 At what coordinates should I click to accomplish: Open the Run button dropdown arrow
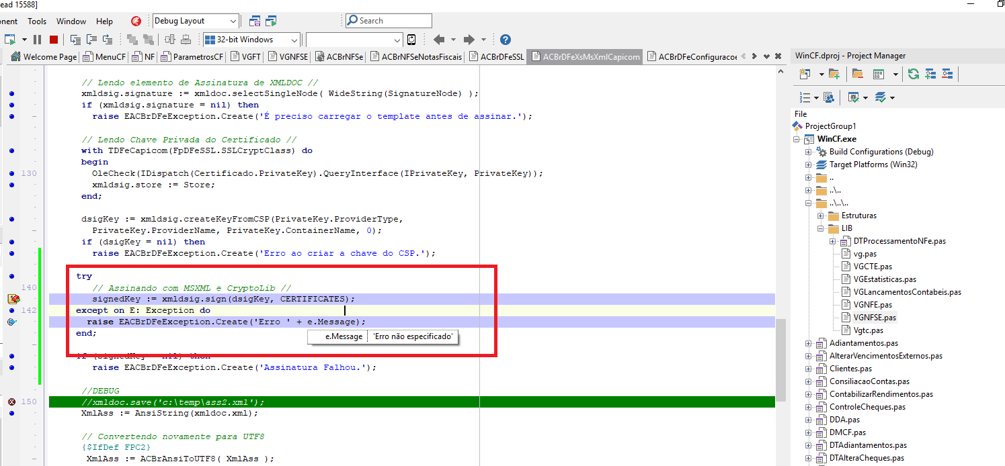(24, 40)
